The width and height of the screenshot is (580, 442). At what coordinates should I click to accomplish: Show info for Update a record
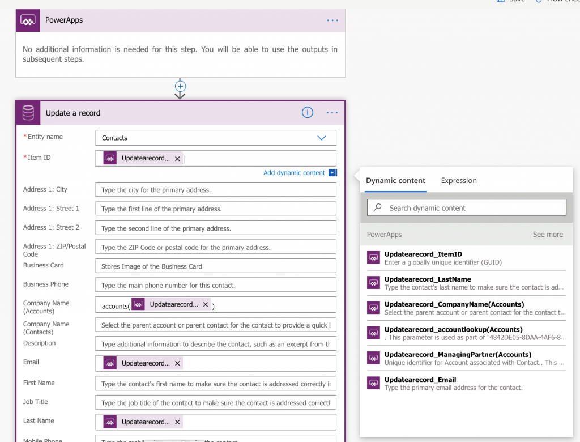(307, 113)
